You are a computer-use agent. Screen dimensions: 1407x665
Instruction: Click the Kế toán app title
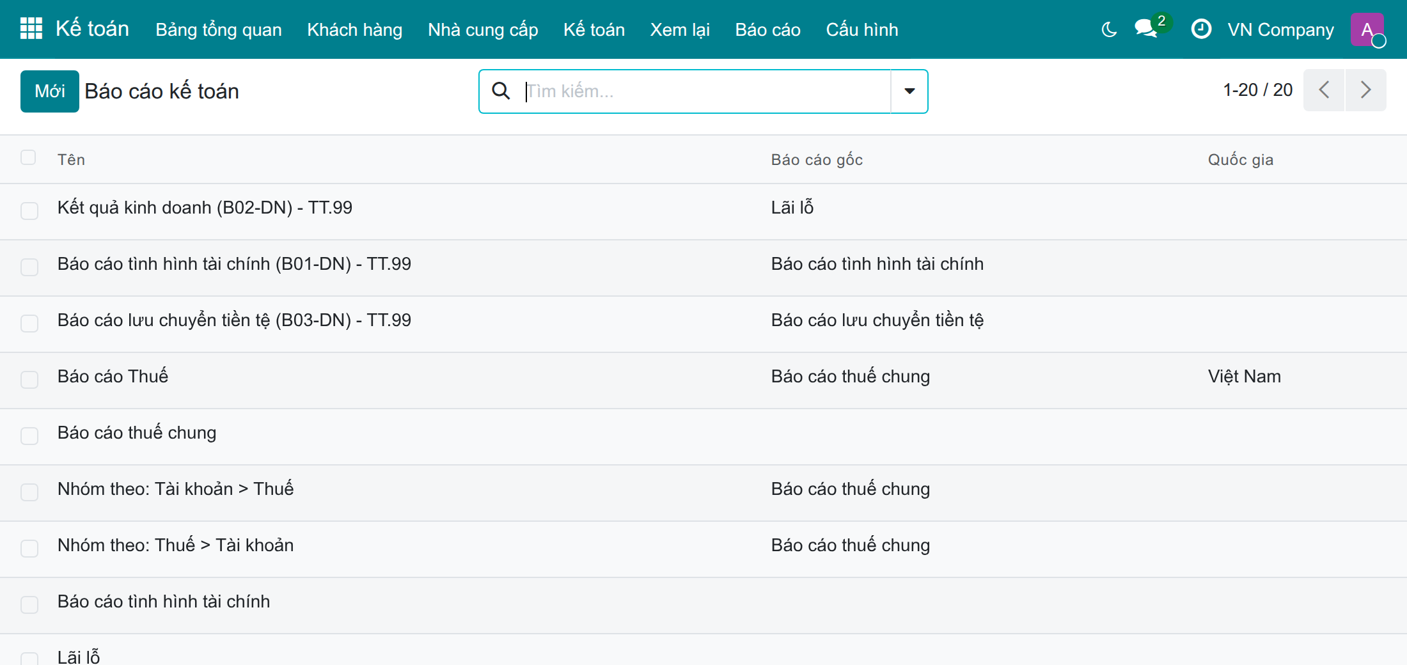(92, 29)
